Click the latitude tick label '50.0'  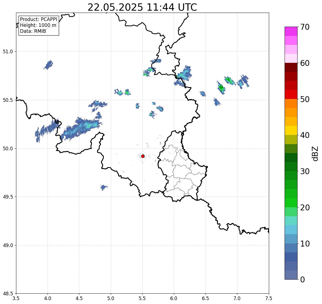8,149
